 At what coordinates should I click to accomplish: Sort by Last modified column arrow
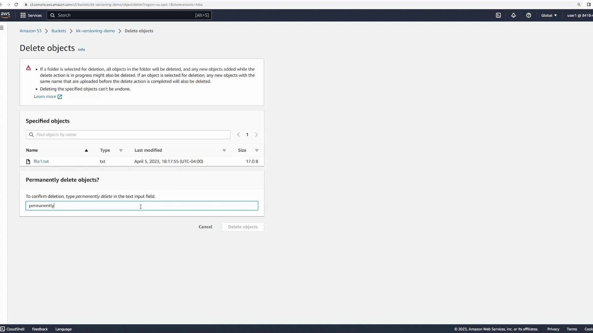224,150
